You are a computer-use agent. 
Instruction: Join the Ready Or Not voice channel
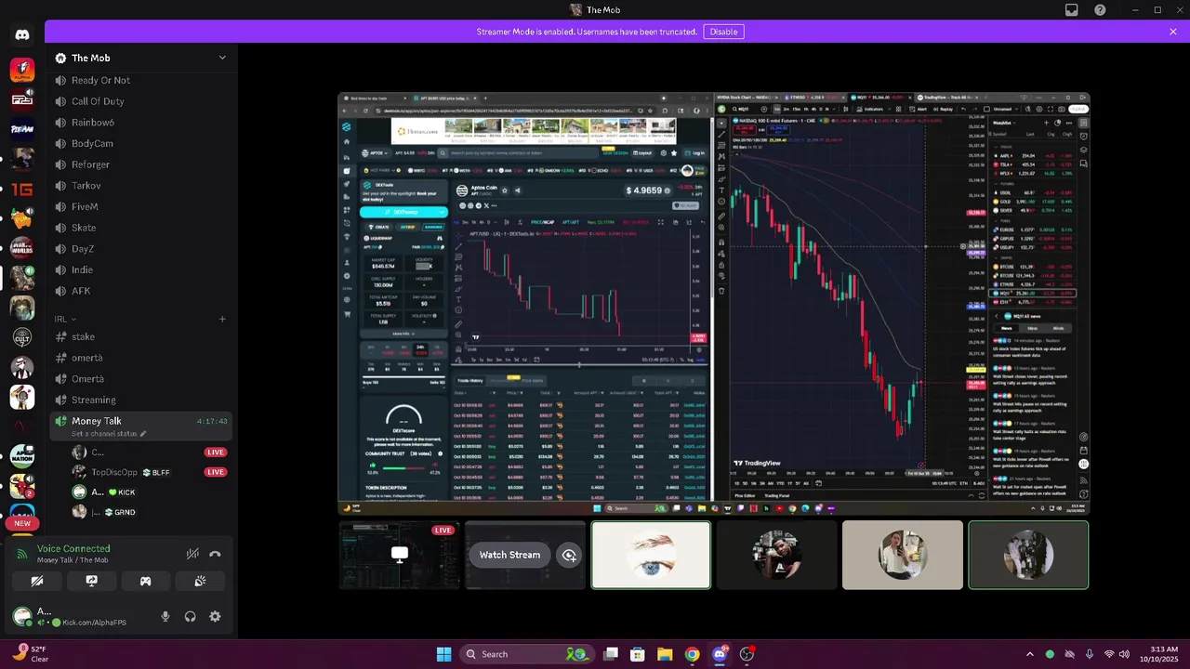(140, 80)
